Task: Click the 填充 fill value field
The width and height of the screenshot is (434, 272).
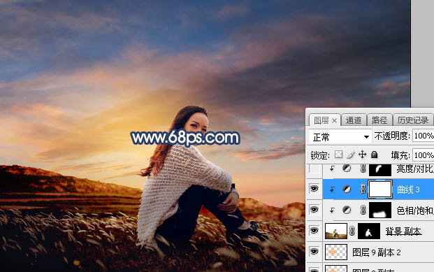Action: 424,155
